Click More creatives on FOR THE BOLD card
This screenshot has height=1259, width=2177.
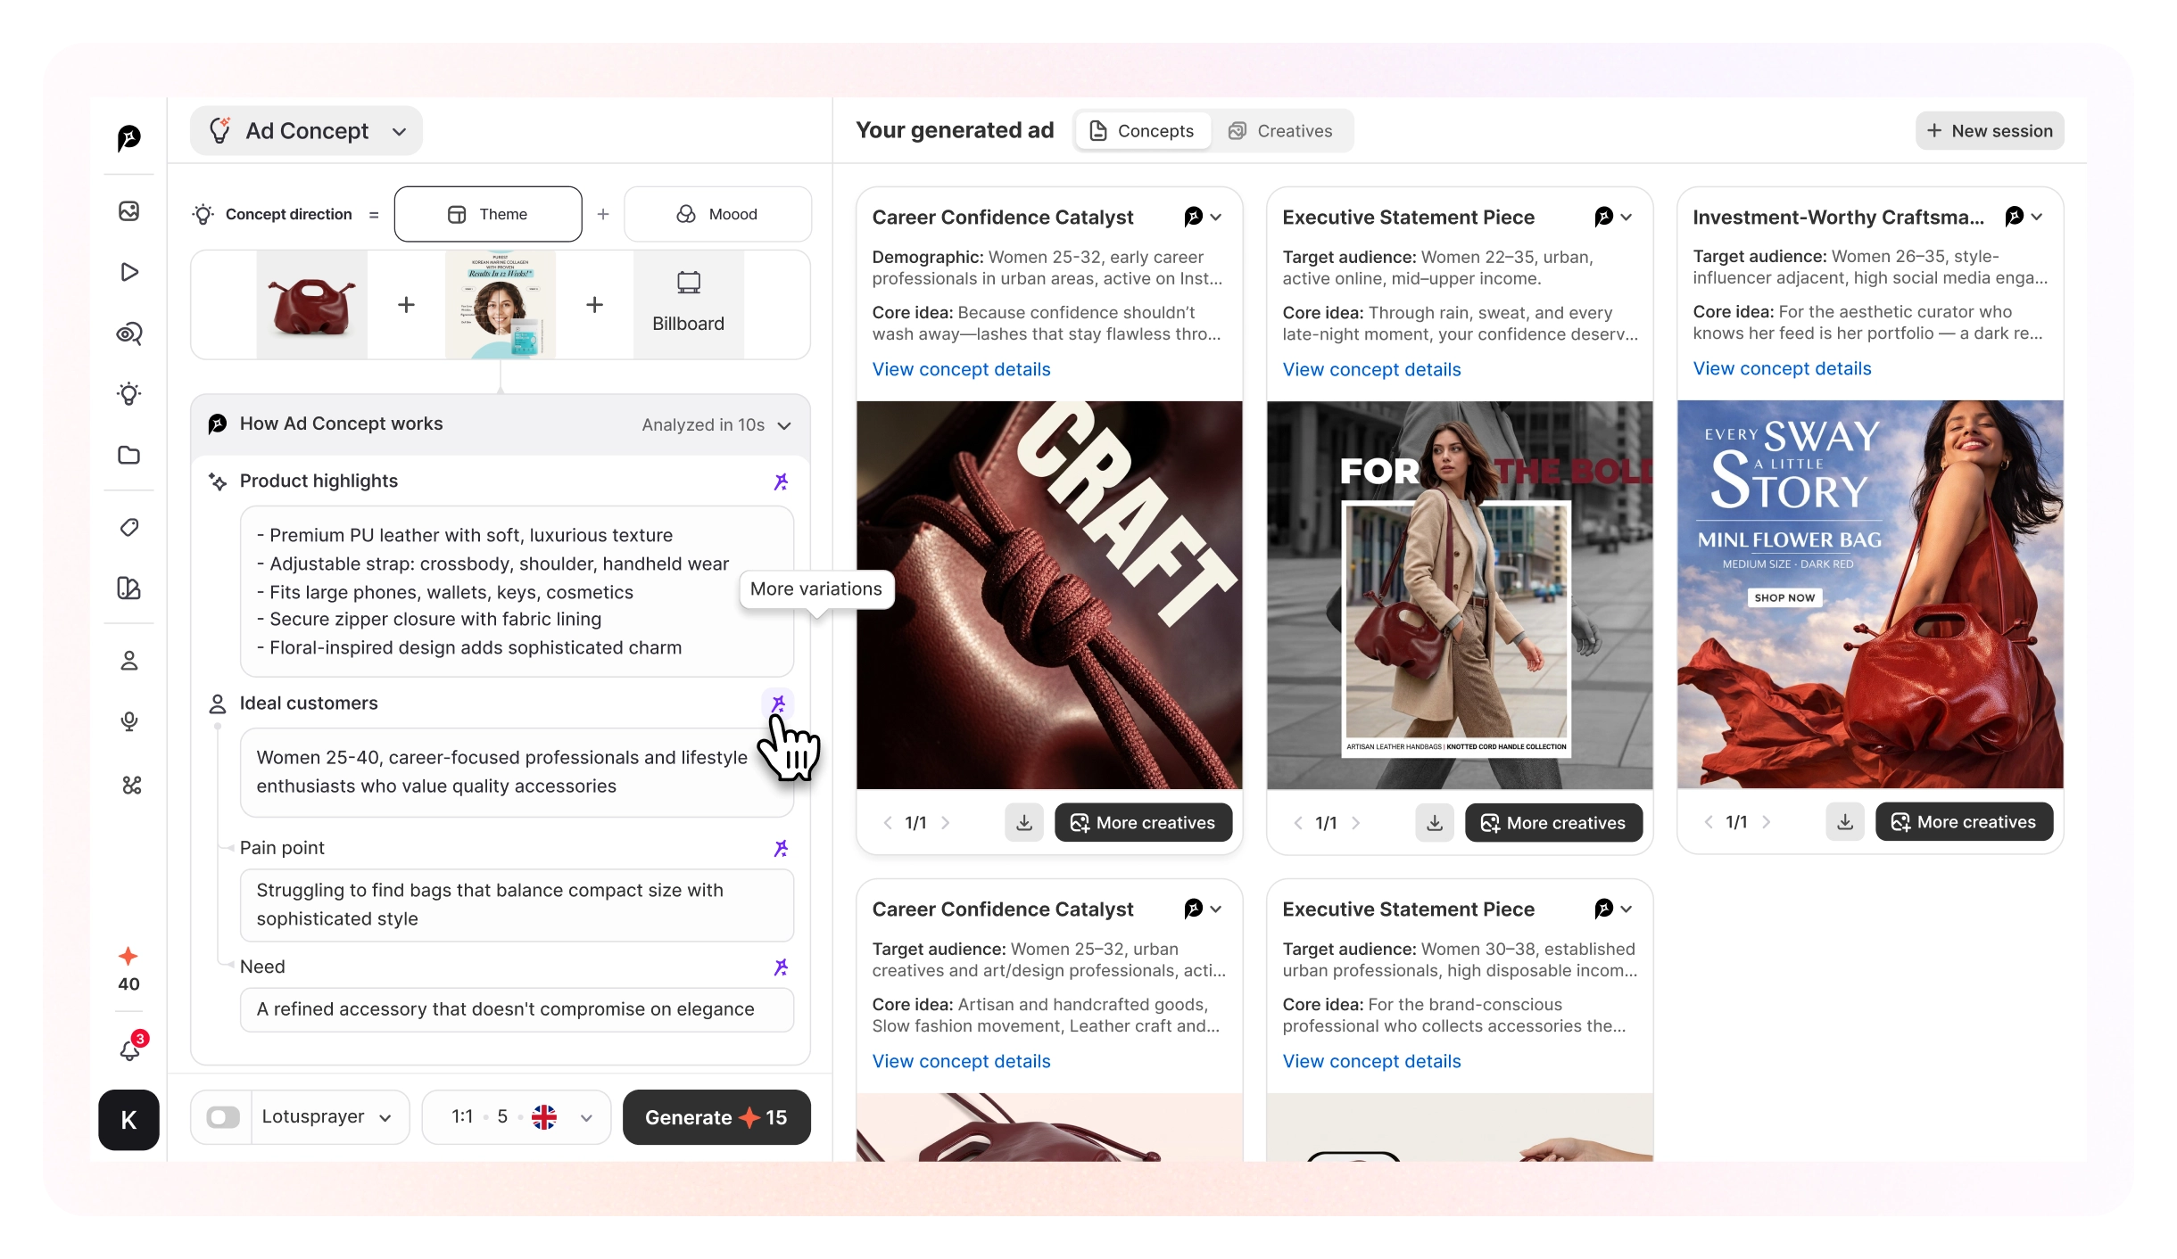pyautogui.click(x=1553, y=822)
